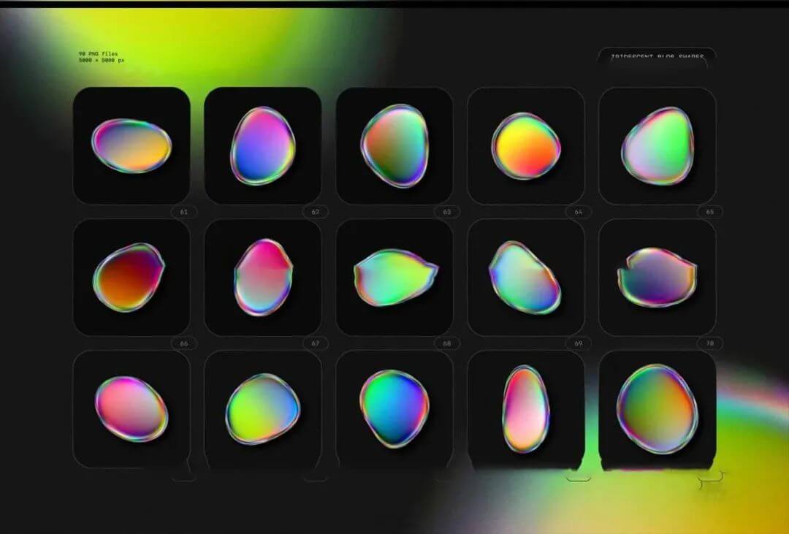
Task: Select the pink round blob in bottom-left tile
Action: point(131,409)
